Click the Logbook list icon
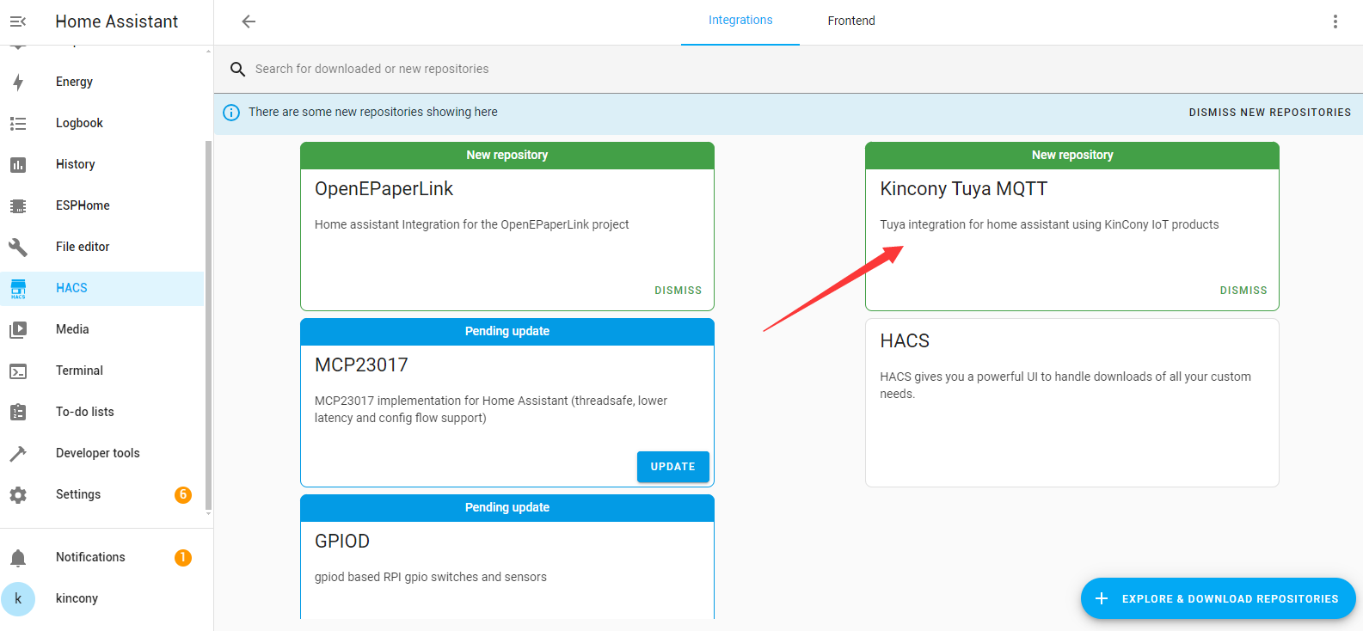 (x=18, y=123)
